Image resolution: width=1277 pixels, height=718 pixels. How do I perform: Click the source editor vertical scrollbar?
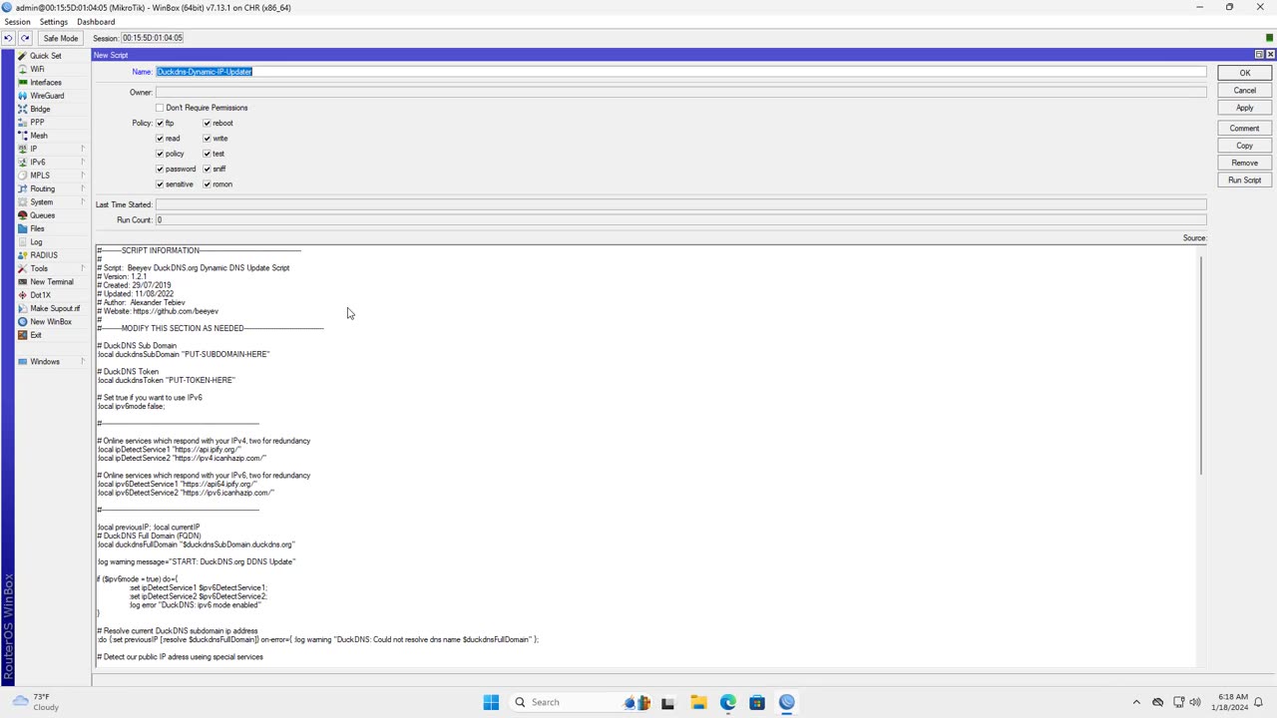tap(1201, 365)
